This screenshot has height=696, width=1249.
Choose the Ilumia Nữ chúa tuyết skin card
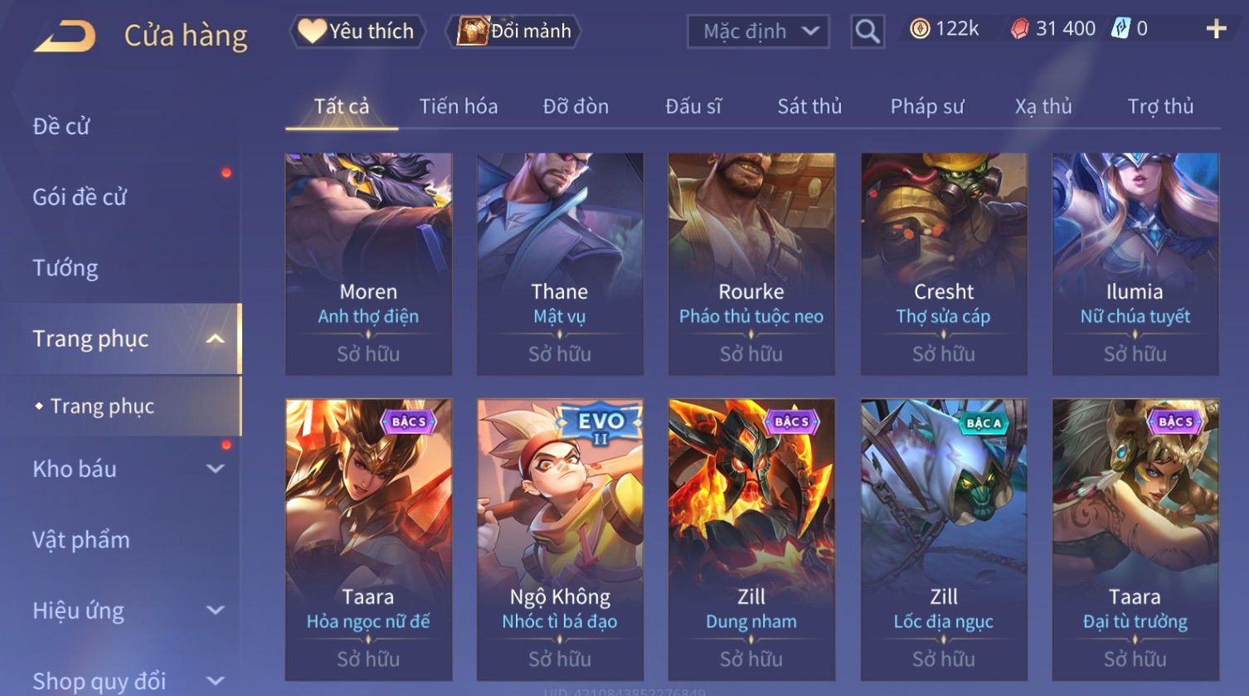1135,264
